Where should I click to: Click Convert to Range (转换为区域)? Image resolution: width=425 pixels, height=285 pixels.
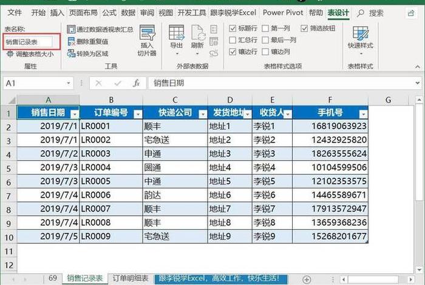pyautogui.click(x=87, y=53)
